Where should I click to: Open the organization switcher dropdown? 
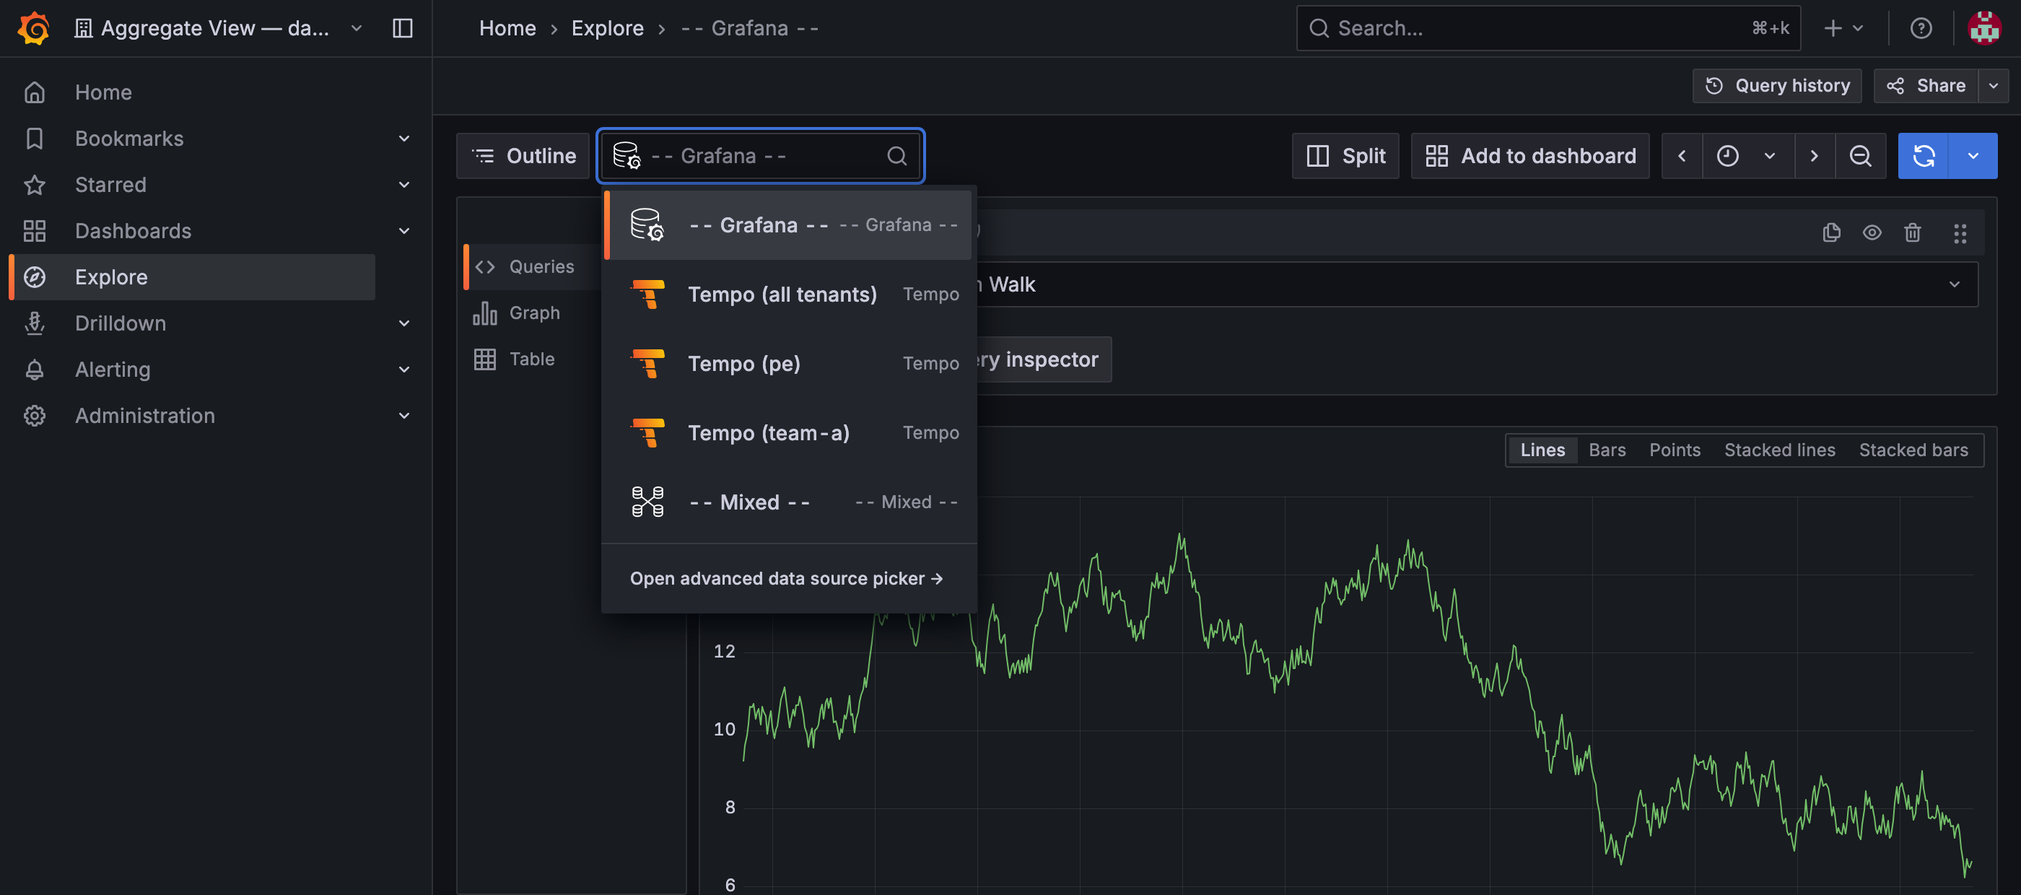[x=218, y=28]
